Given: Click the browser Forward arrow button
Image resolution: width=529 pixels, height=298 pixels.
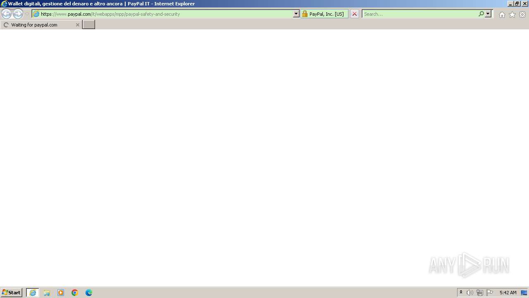Looking at the screenshot, I should [x=18, y=14].
